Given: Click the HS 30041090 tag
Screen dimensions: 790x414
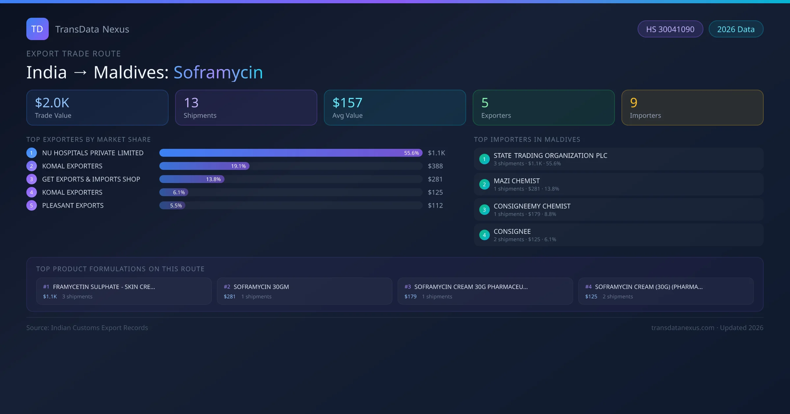Looking at the screenshot, I should (x=670, y=29).
